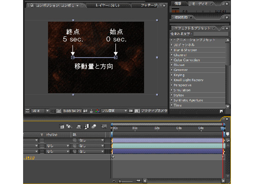The image size is (254, 184).
Task: Open the 50% magnification dropdown
Action: click(40, 111)
